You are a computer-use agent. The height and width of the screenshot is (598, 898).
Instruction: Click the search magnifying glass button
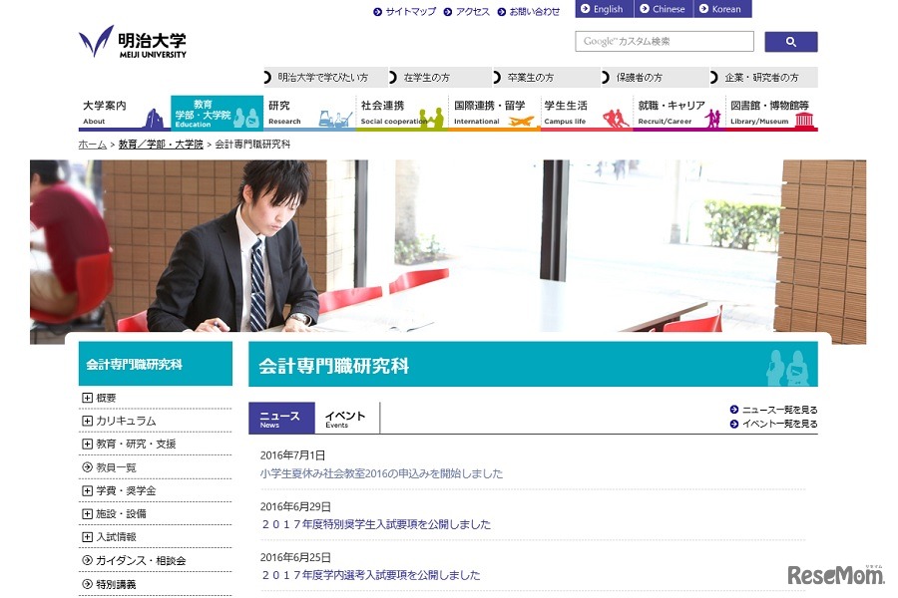pyautogui.click(x=790, y=41)
